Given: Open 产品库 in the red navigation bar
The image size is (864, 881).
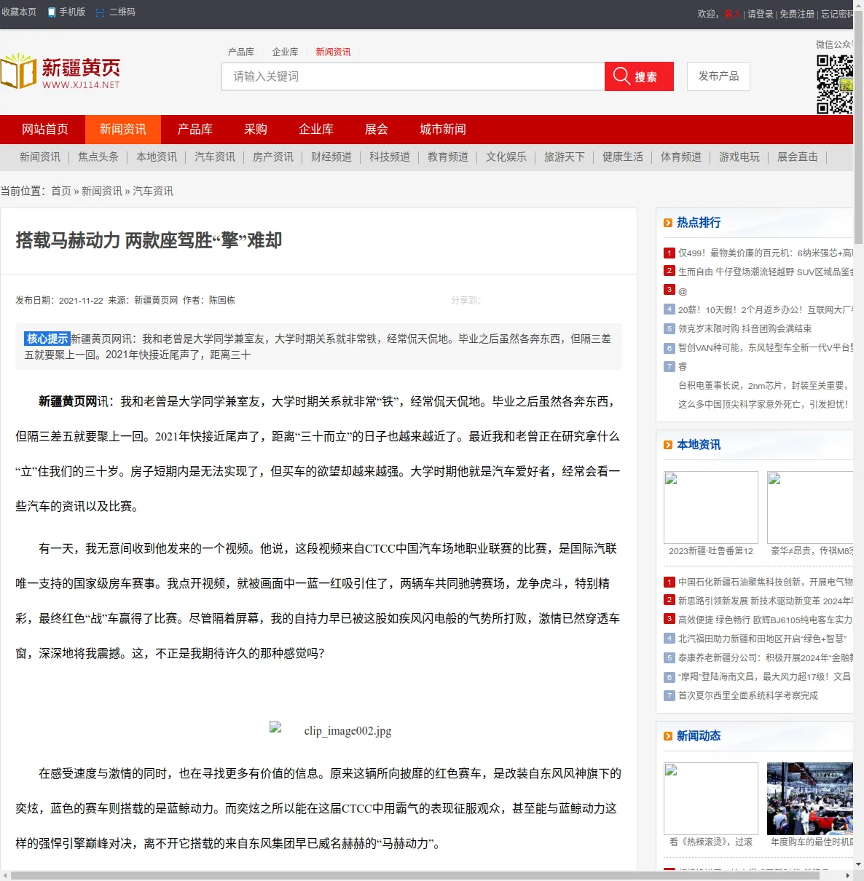Looking at the screenshot, I should tap(195, 130).
